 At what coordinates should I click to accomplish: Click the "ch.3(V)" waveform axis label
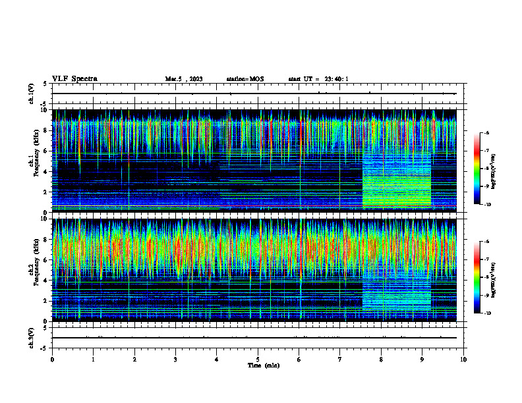click(32, 338)
